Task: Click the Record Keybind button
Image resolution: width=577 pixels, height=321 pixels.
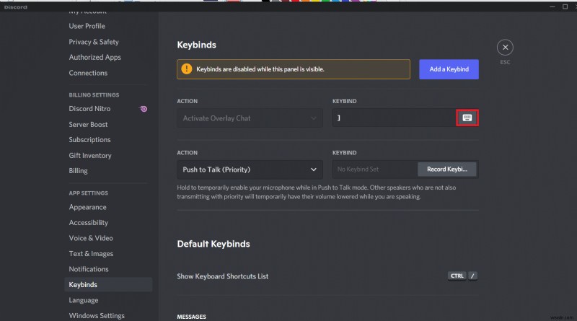Action: pyautogui.click(x=447, y=169)
